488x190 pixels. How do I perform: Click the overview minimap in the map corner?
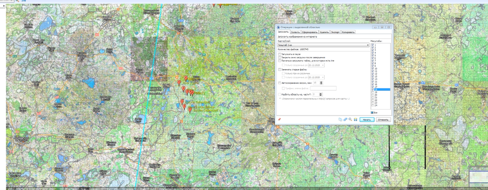point(479,176)
